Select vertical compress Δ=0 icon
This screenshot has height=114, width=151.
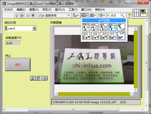tap(121, 27)
